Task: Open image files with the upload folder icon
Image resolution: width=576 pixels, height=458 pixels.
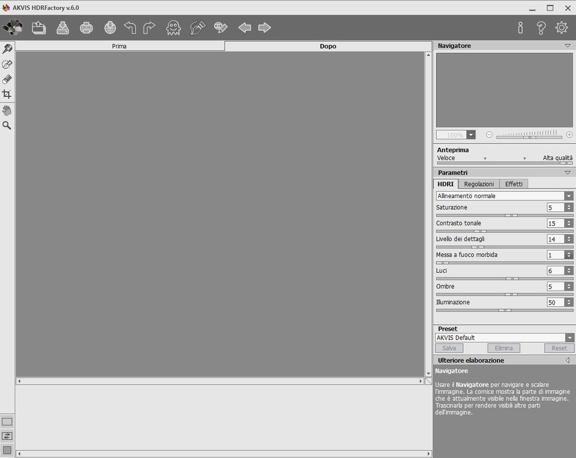Action: [38, 27]
